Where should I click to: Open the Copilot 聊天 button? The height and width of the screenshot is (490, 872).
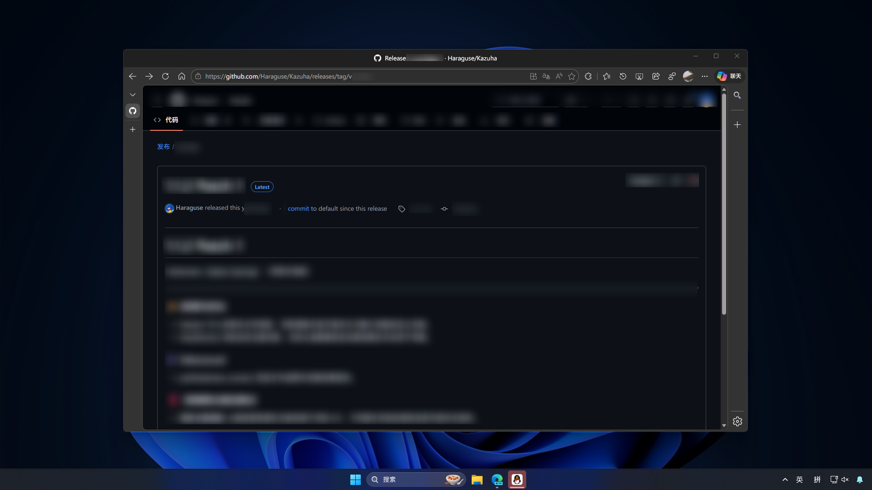(x=729, y=76)
